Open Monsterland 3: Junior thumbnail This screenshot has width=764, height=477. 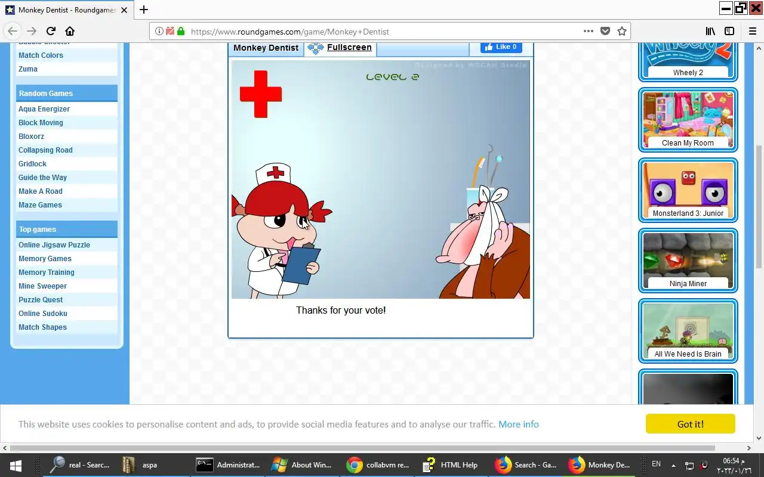[688, 190]
